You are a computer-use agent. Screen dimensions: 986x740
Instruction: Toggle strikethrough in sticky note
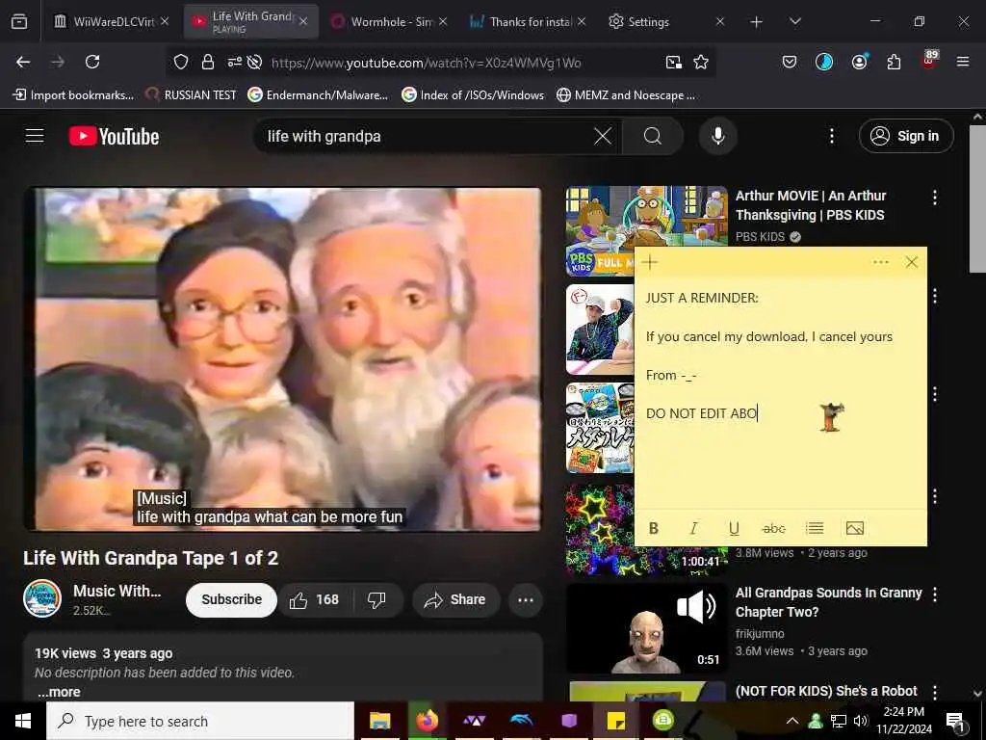coord(773,529)
